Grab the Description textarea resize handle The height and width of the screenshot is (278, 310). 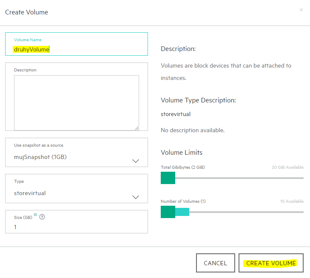(137, 128)
